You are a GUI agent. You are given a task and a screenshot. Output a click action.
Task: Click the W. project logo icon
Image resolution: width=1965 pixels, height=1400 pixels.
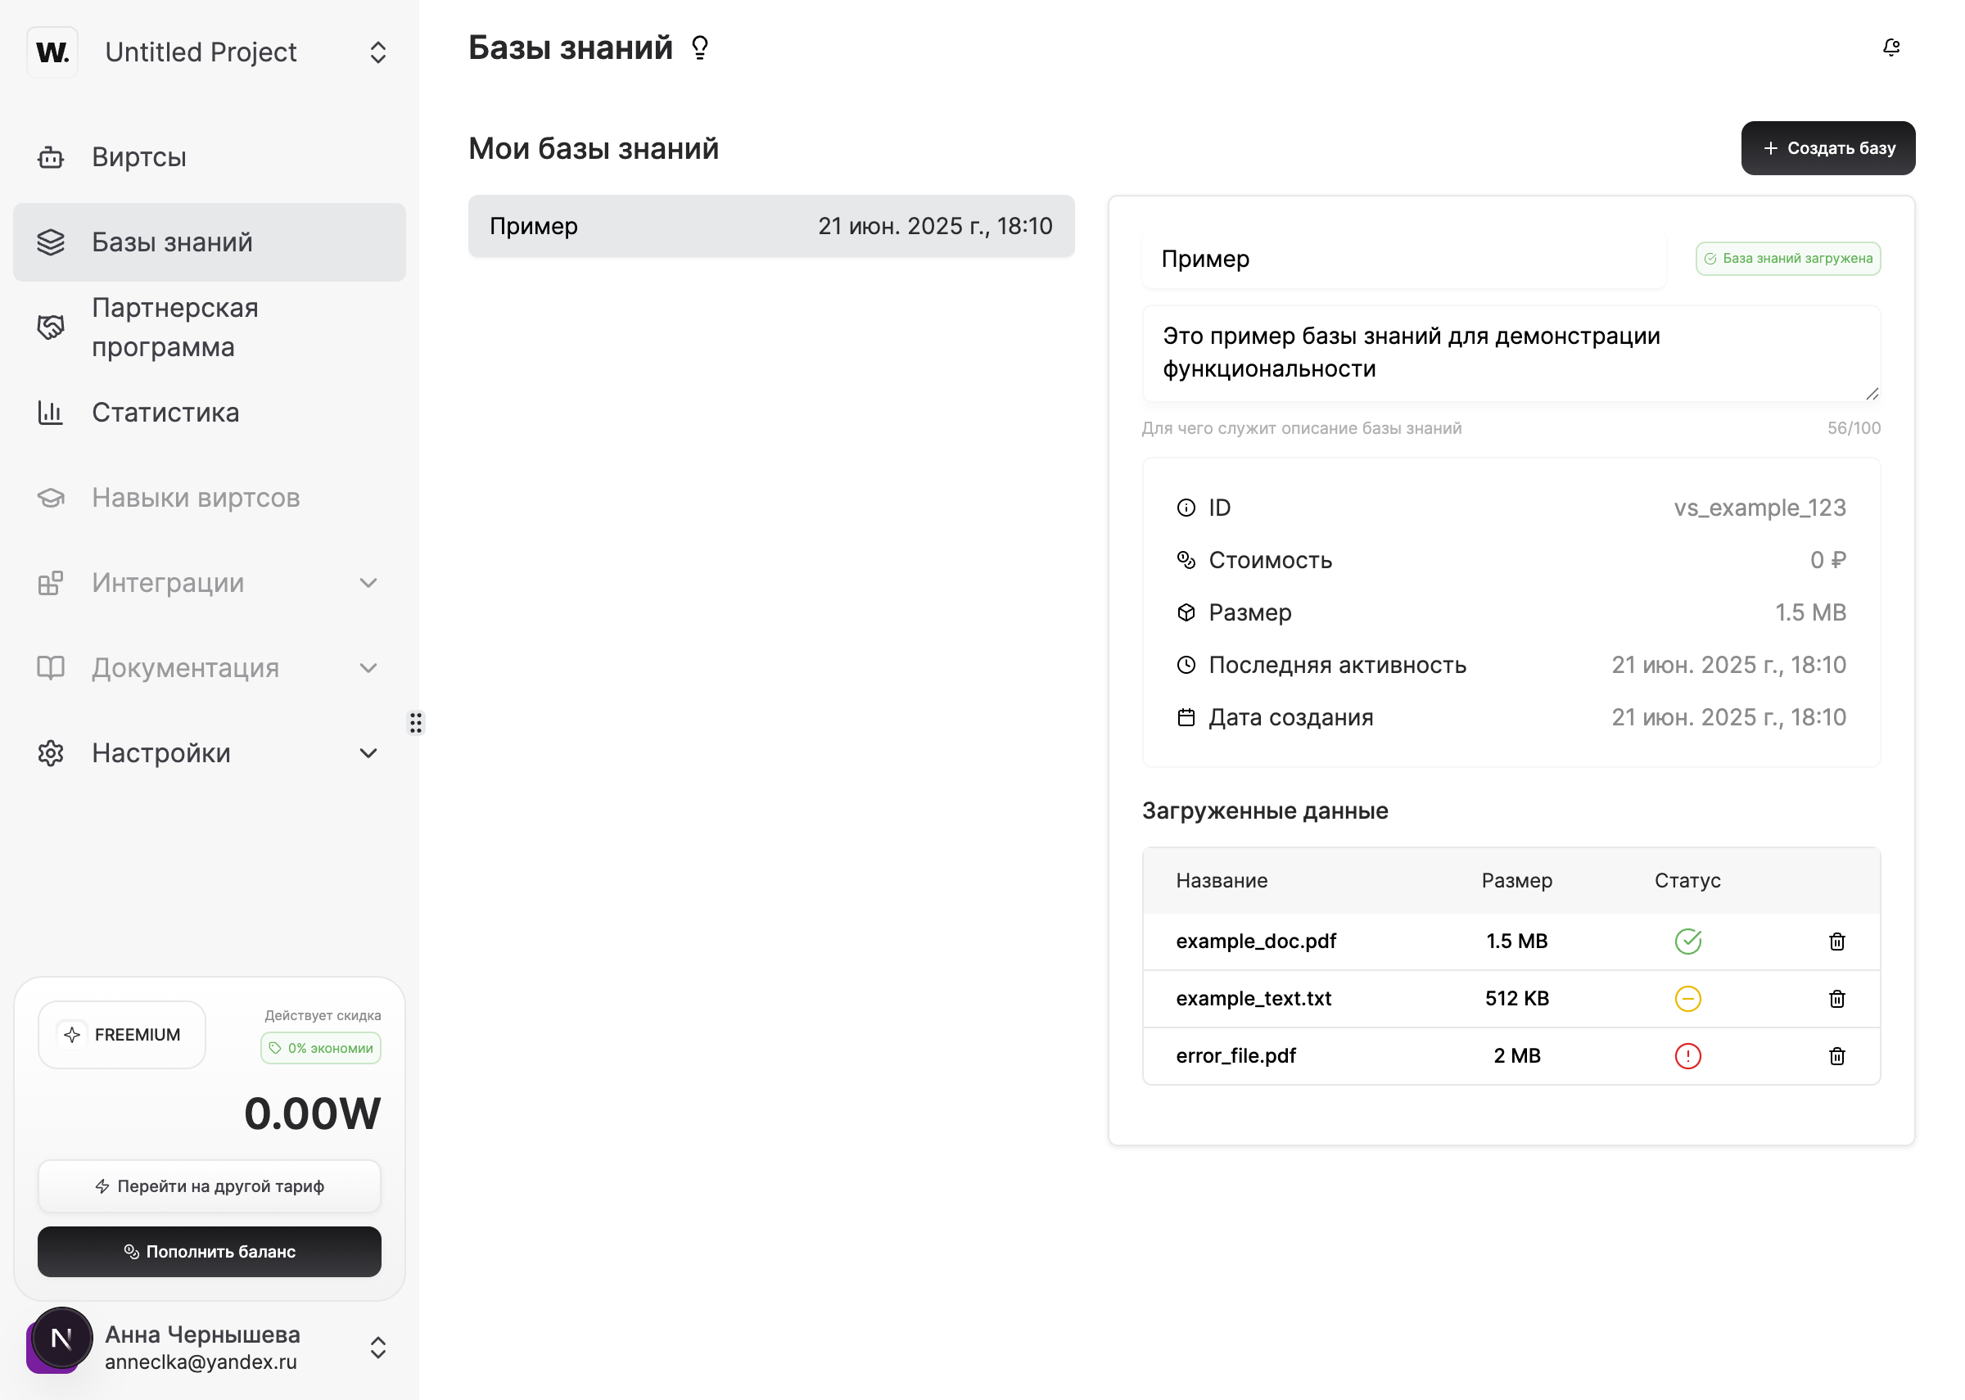pyautogui.click(x=52, y=52)
